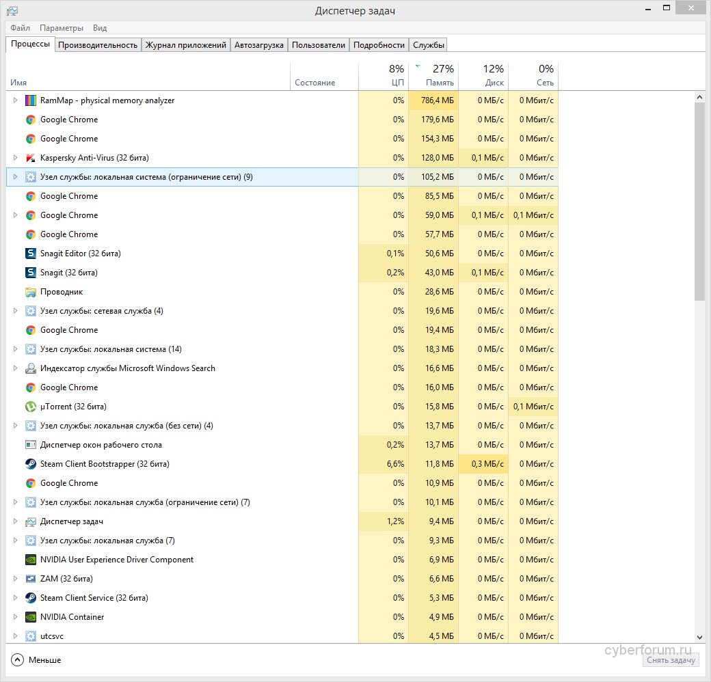Image resolution: width=711 pixels, height=682 pixels.
Task: Select the µTorrent process icon
Action: coord(31,407)
